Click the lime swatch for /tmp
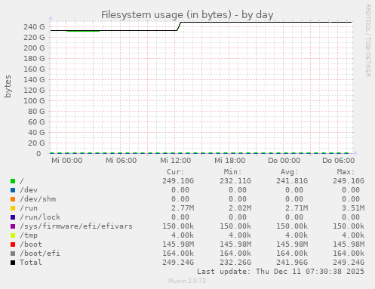This screenshot has width=375, height=289. (x=13, y=235)
